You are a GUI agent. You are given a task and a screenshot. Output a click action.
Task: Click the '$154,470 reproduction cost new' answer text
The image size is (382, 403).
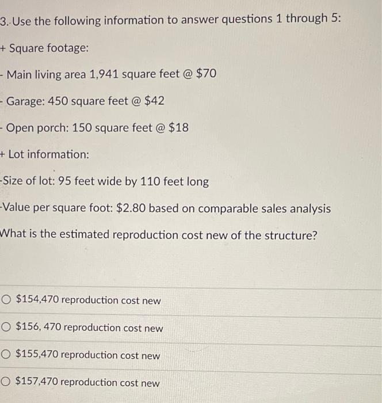click(89, 300)
